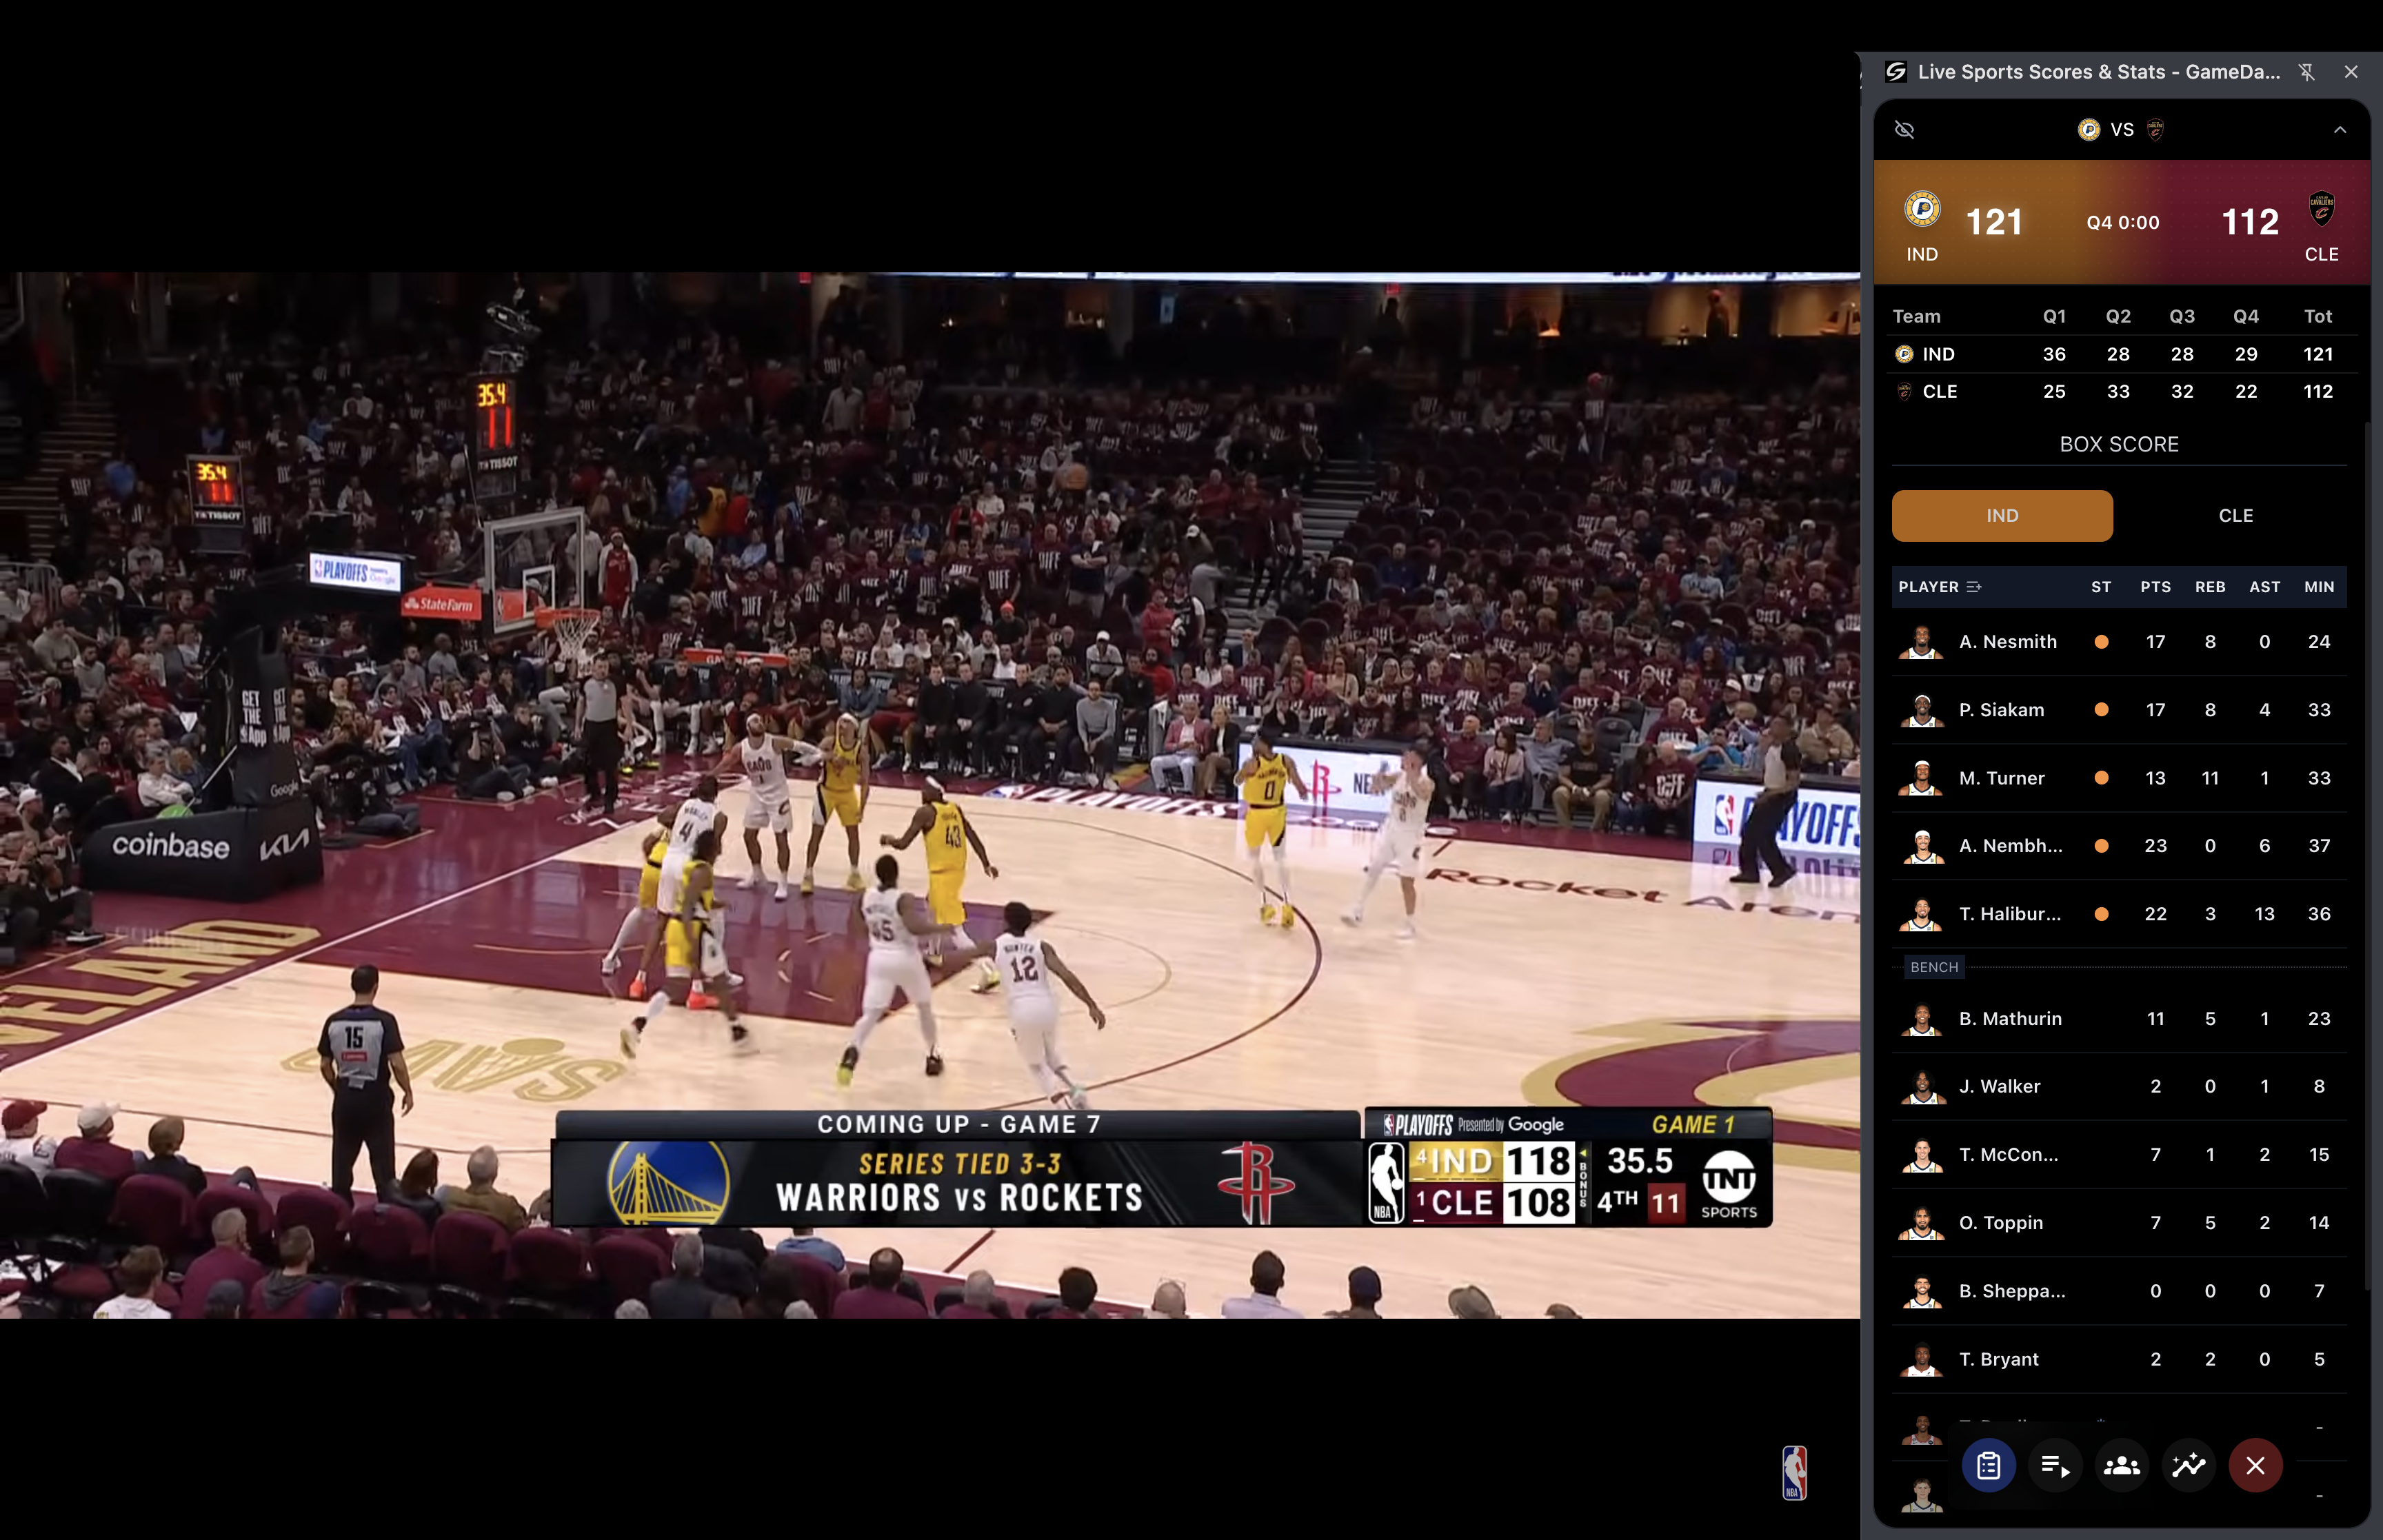Viewport: 2383px width, 1540px height.
Task: Click the CLE final score 112 in banner
Action: (x=2250, y=222)
